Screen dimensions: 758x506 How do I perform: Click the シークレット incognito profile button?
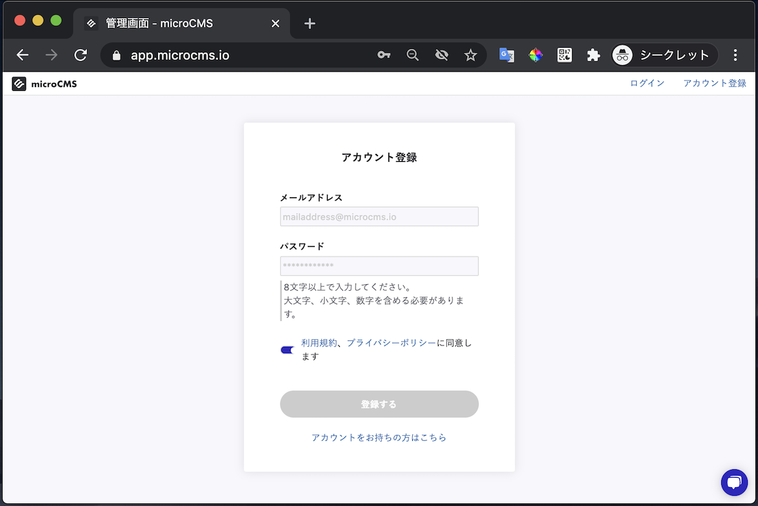pos(664,55)
